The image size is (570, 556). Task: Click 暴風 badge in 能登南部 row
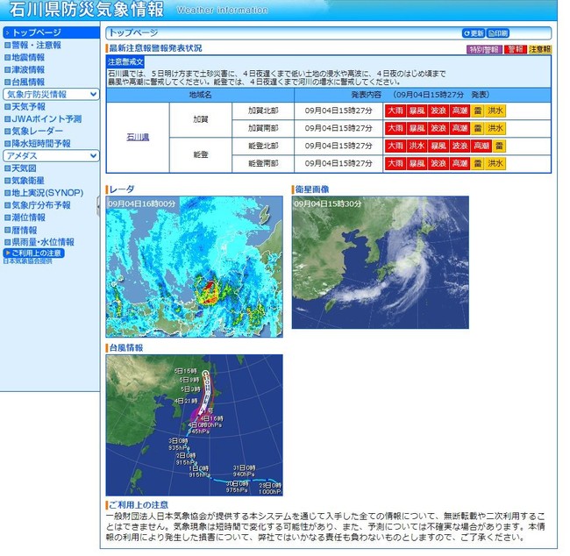[417, 164]
